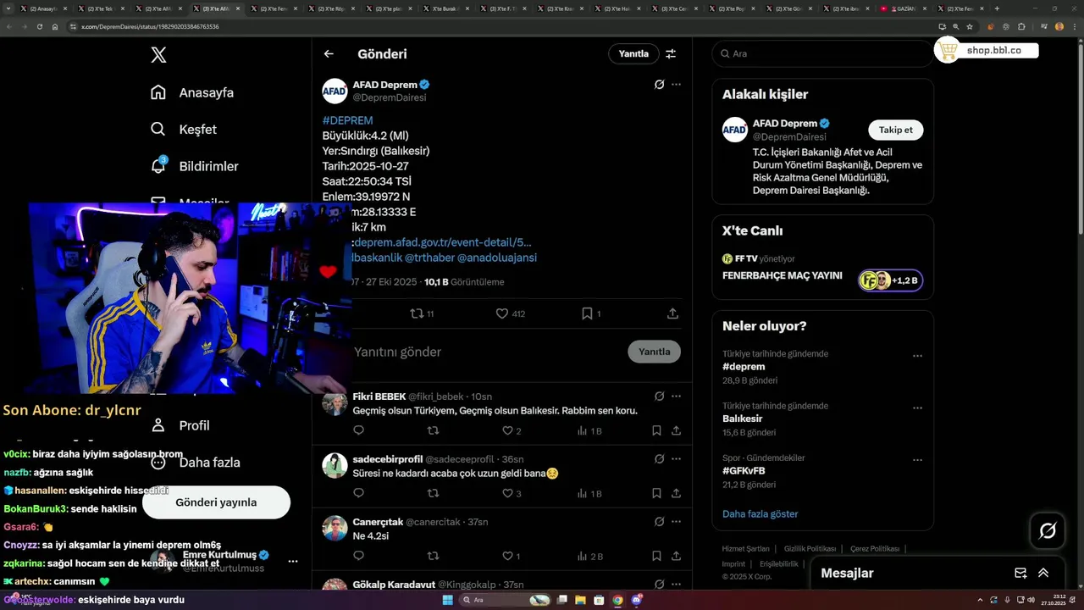Like sadecebirprofil's reply
Image resolution: width=1084 pixels, height=610 pixels.
tap(512, 493)
